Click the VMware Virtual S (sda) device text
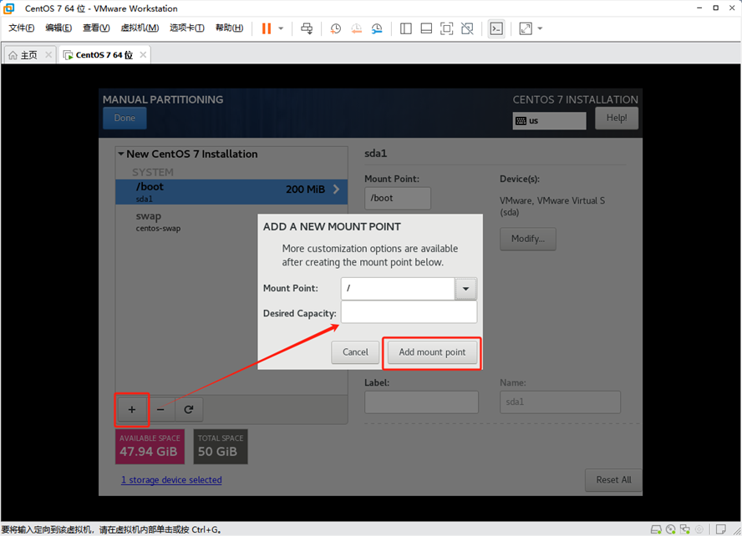This screenshot has height=536, width=742. [x=552, y=206]
